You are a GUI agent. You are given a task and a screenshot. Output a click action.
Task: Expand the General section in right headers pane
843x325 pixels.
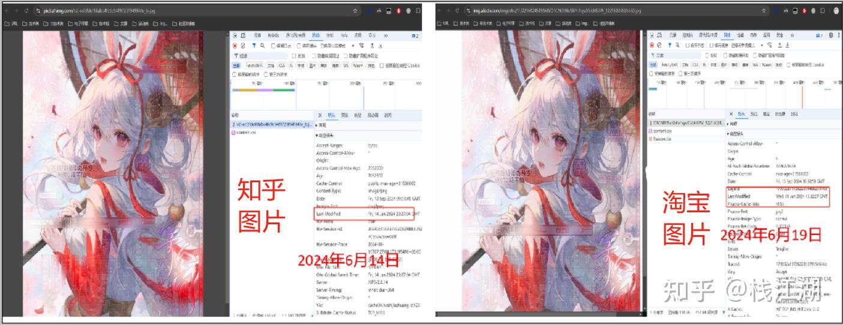[x=731, y=124]
